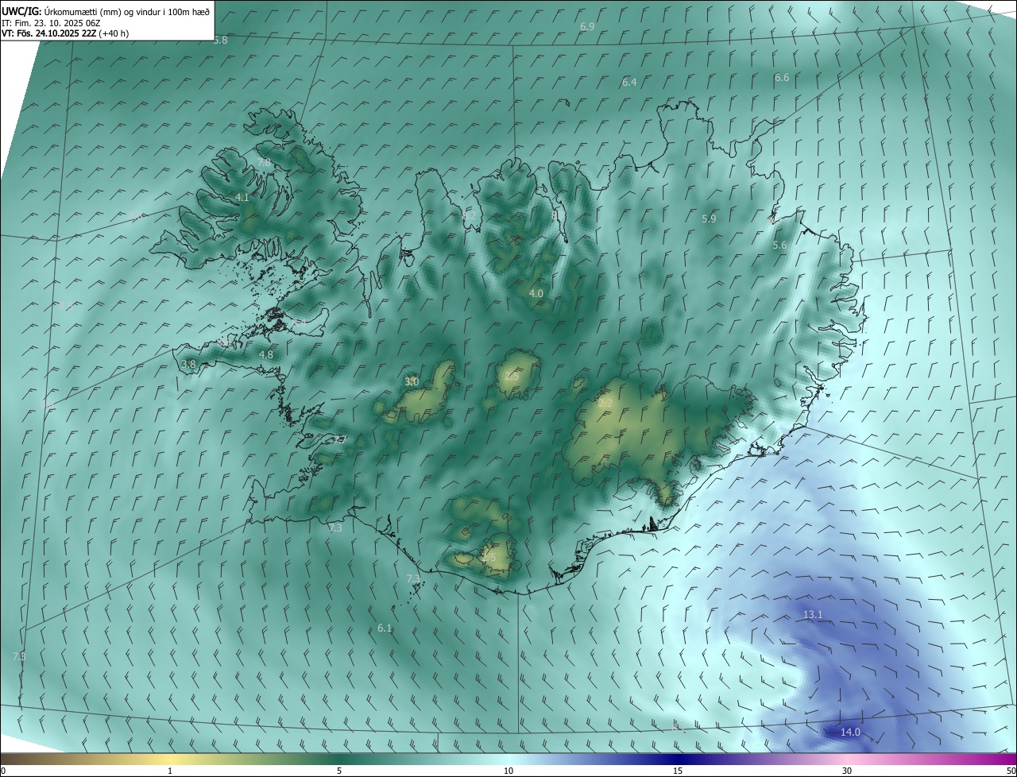Click the 2.2 value on the large glacier
The width and height of the screenshot is (1017, 777).
click(x=605, y=404)
